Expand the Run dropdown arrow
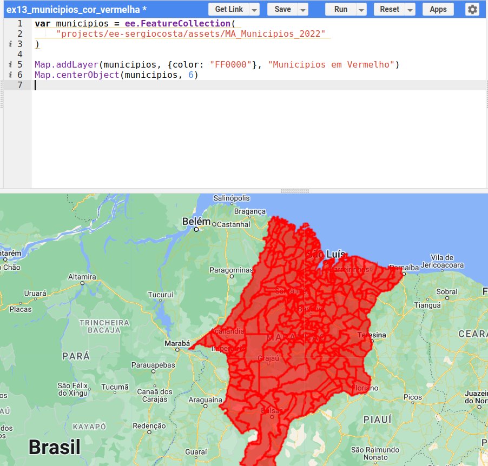Screen dimensions: 488x466 [x=361, y=10]
